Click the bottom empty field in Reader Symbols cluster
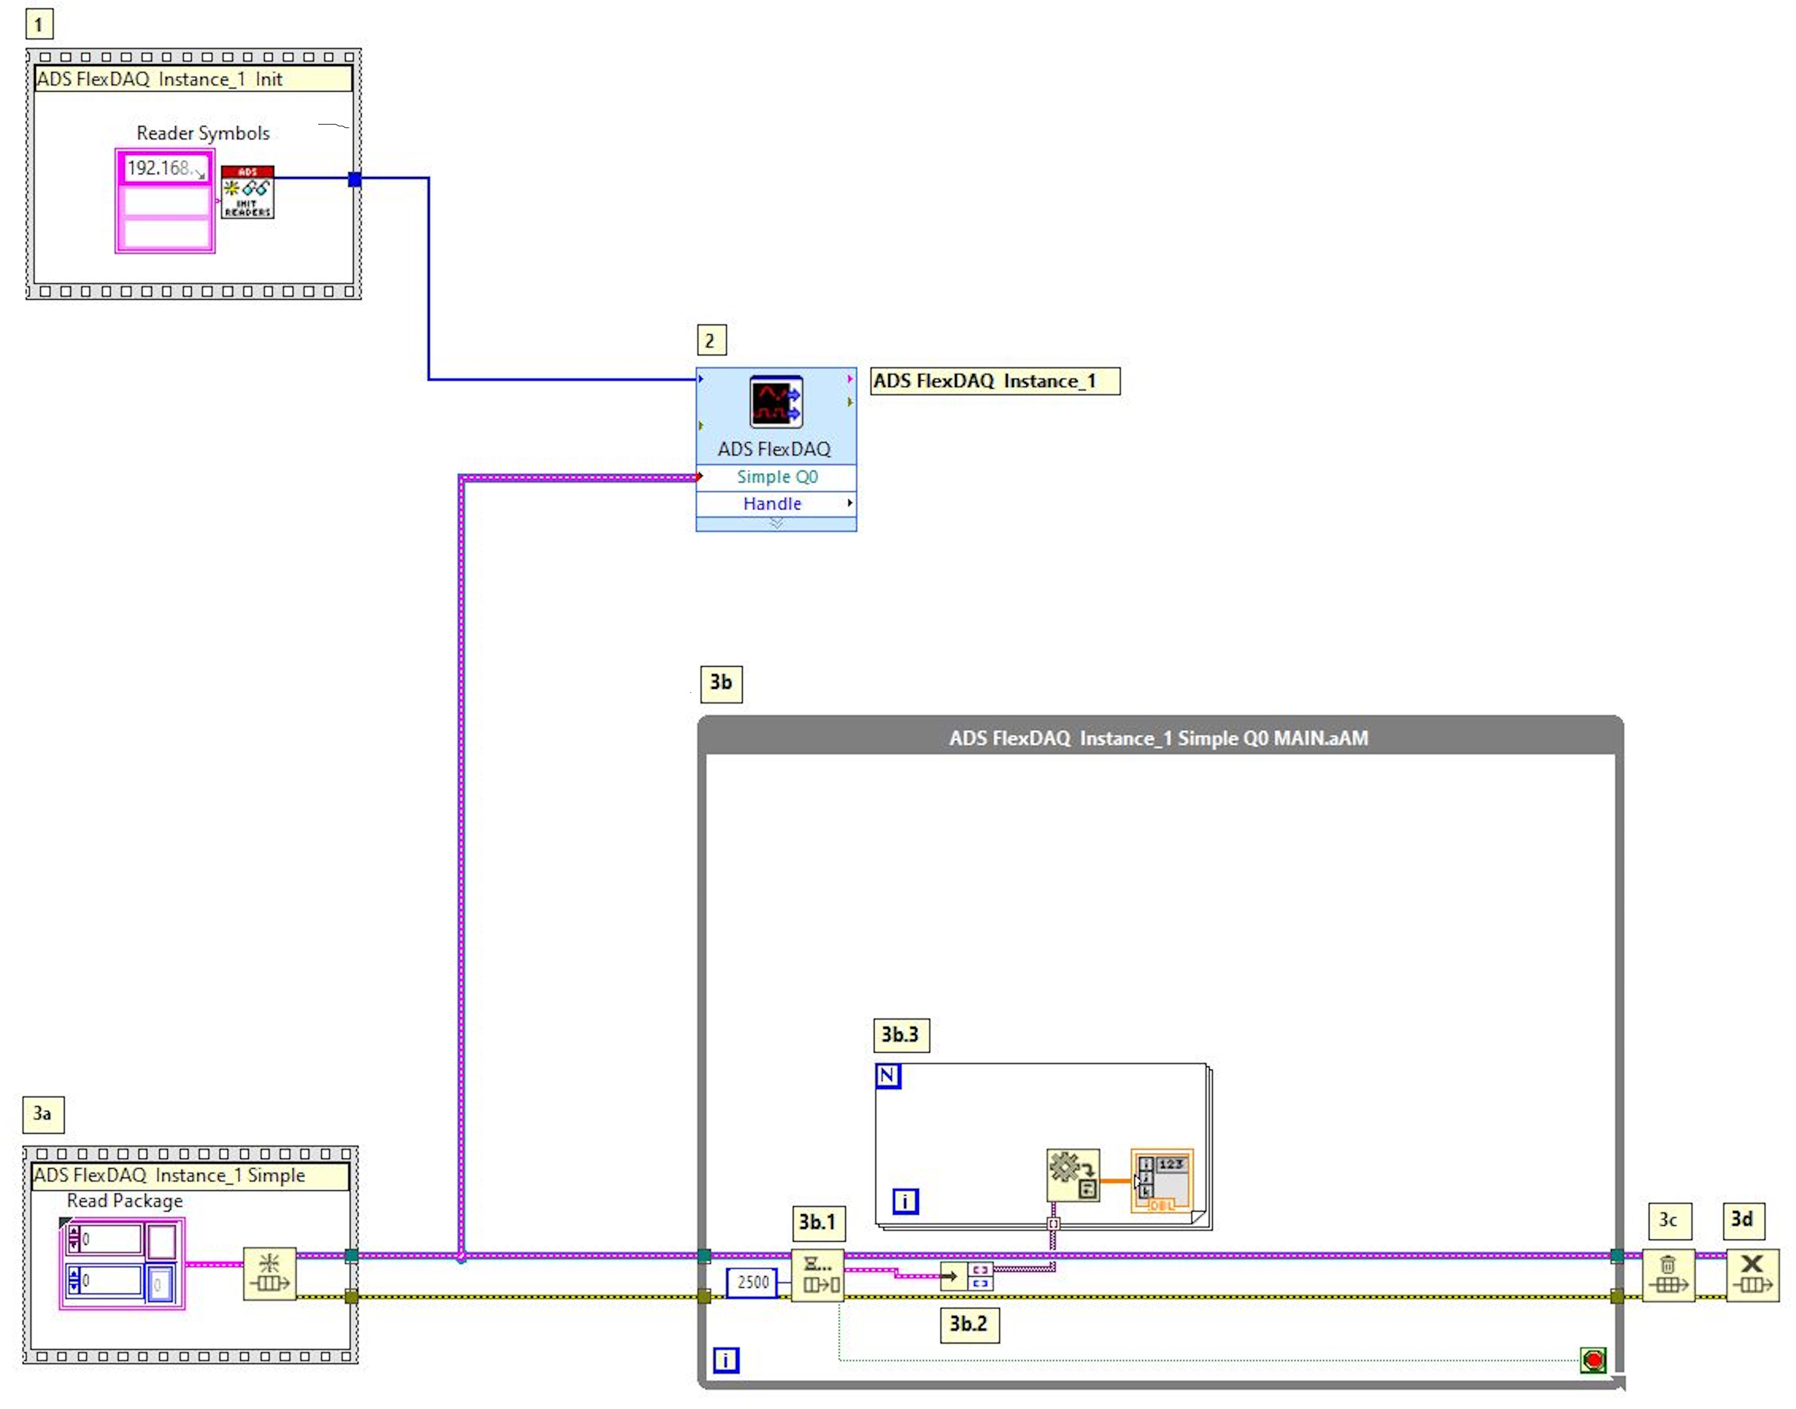This screenshot has height=1409, width=1796. pos(166,233)
